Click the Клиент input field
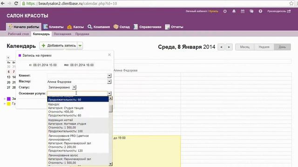 77,76
